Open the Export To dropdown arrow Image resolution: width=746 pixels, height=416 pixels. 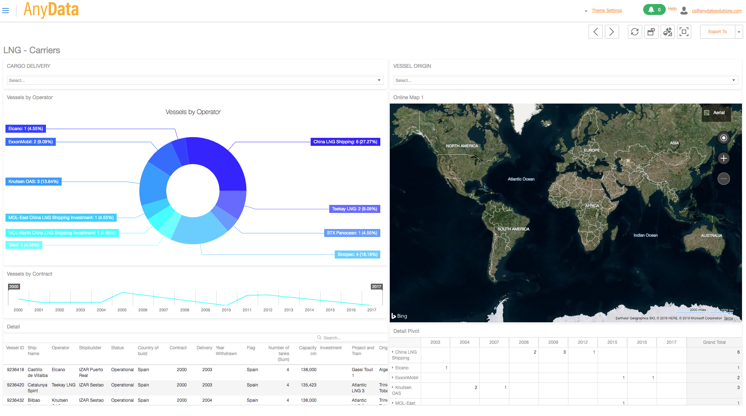739,32
